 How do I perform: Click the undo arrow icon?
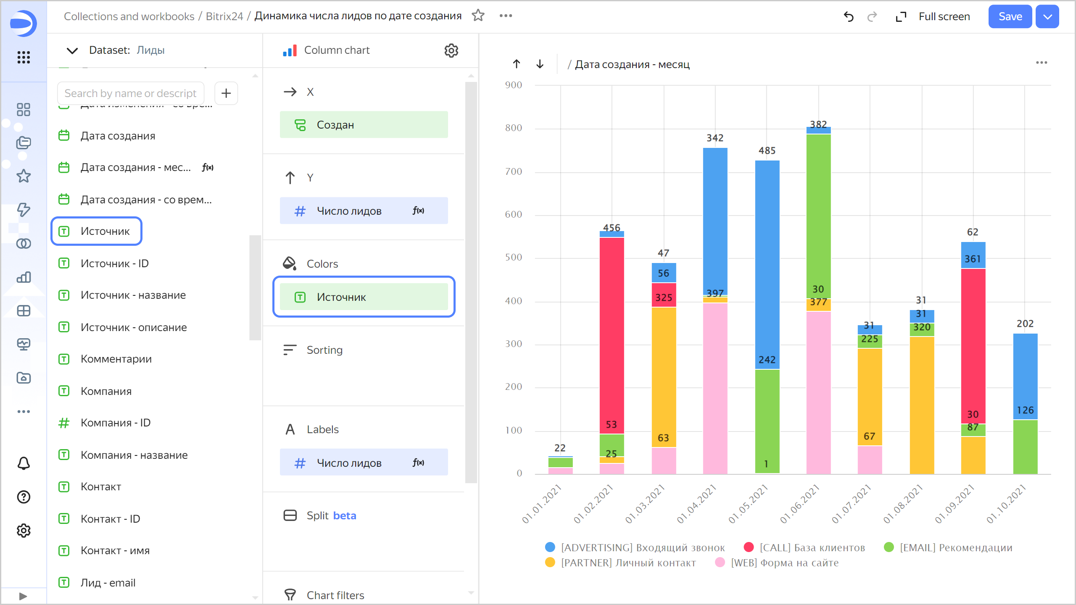[x=849, y=16]
